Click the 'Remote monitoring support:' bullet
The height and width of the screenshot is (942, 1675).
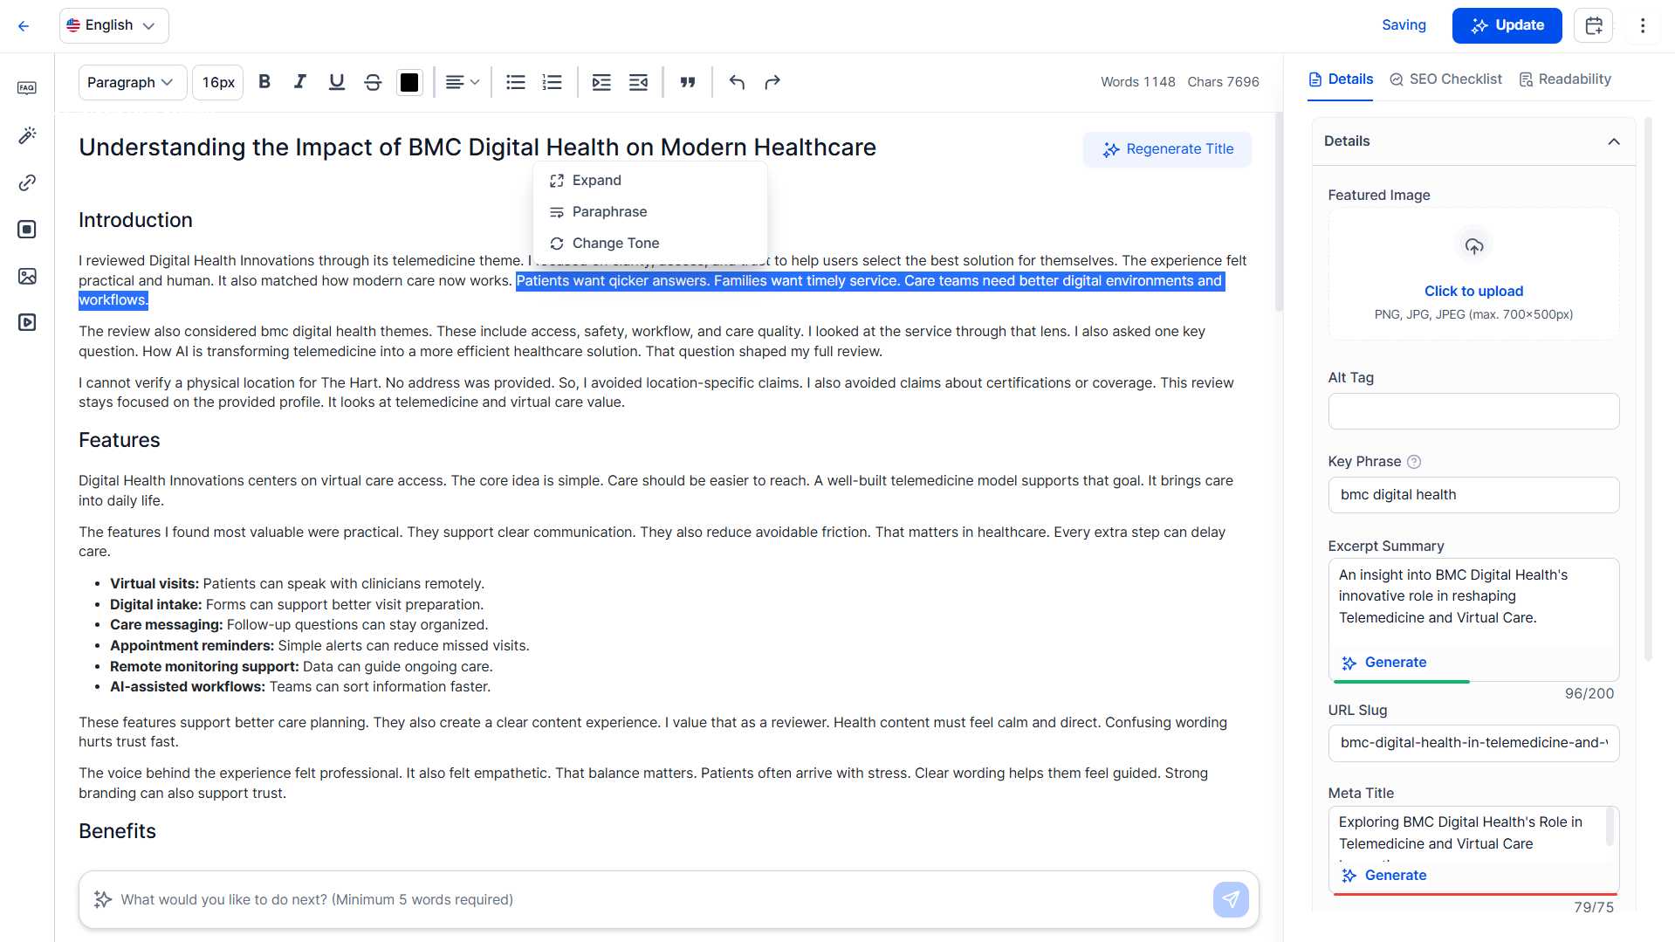click(x=301, y=666)
